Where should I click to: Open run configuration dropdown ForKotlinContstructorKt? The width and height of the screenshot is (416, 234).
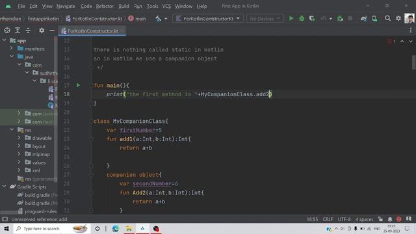[208, 19]
